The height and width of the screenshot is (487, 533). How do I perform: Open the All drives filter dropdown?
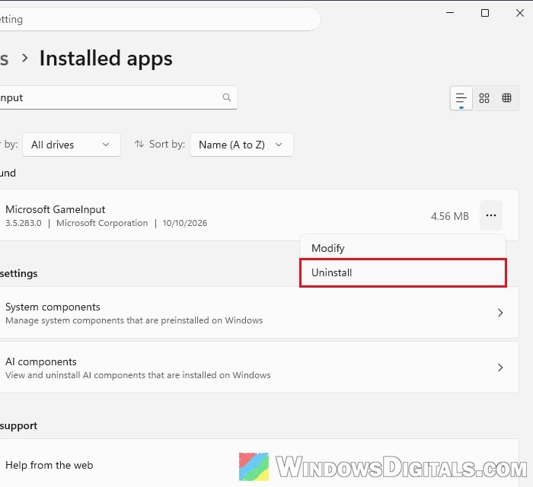coord(72,145)
